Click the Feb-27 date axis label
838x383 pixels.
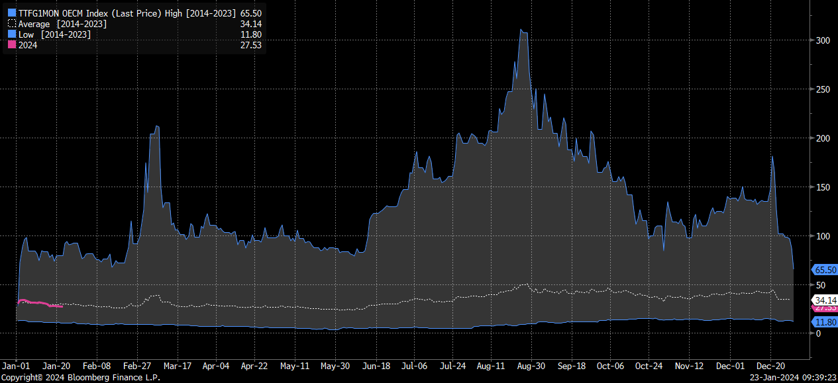coord(136,365)
